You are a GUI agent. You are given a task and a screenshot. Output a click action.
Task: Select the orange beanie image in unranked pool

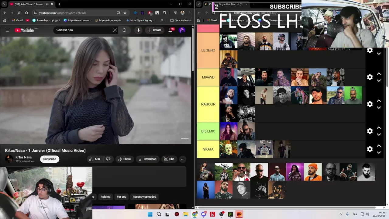coord(313,172)
